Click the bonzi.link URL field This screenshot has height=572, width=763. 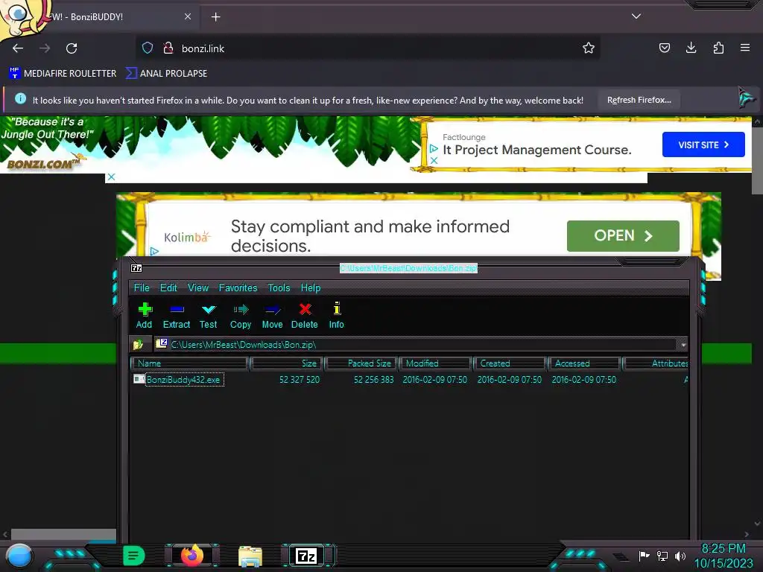click(368, 48)
